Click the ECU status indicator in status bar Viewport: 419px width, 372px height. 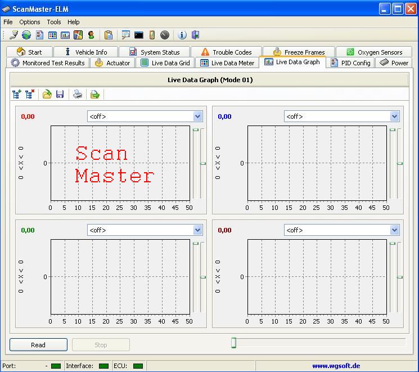coord(138,366)
